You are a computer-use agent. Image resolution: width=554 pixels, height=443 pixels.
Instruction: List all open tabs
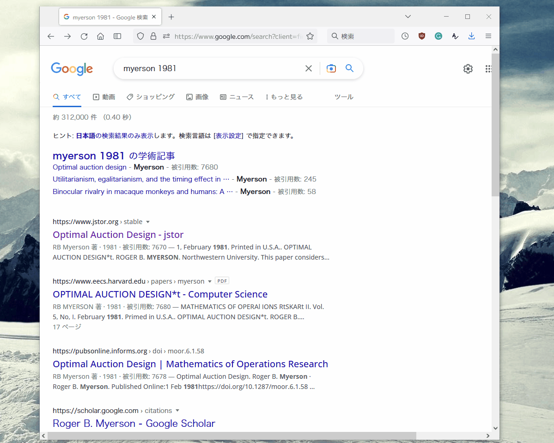408,17
